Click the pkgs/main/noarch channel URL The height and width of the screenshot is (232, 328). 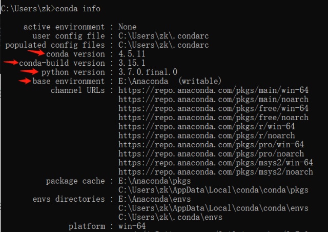pyautogui.click(x=213, y=100)
